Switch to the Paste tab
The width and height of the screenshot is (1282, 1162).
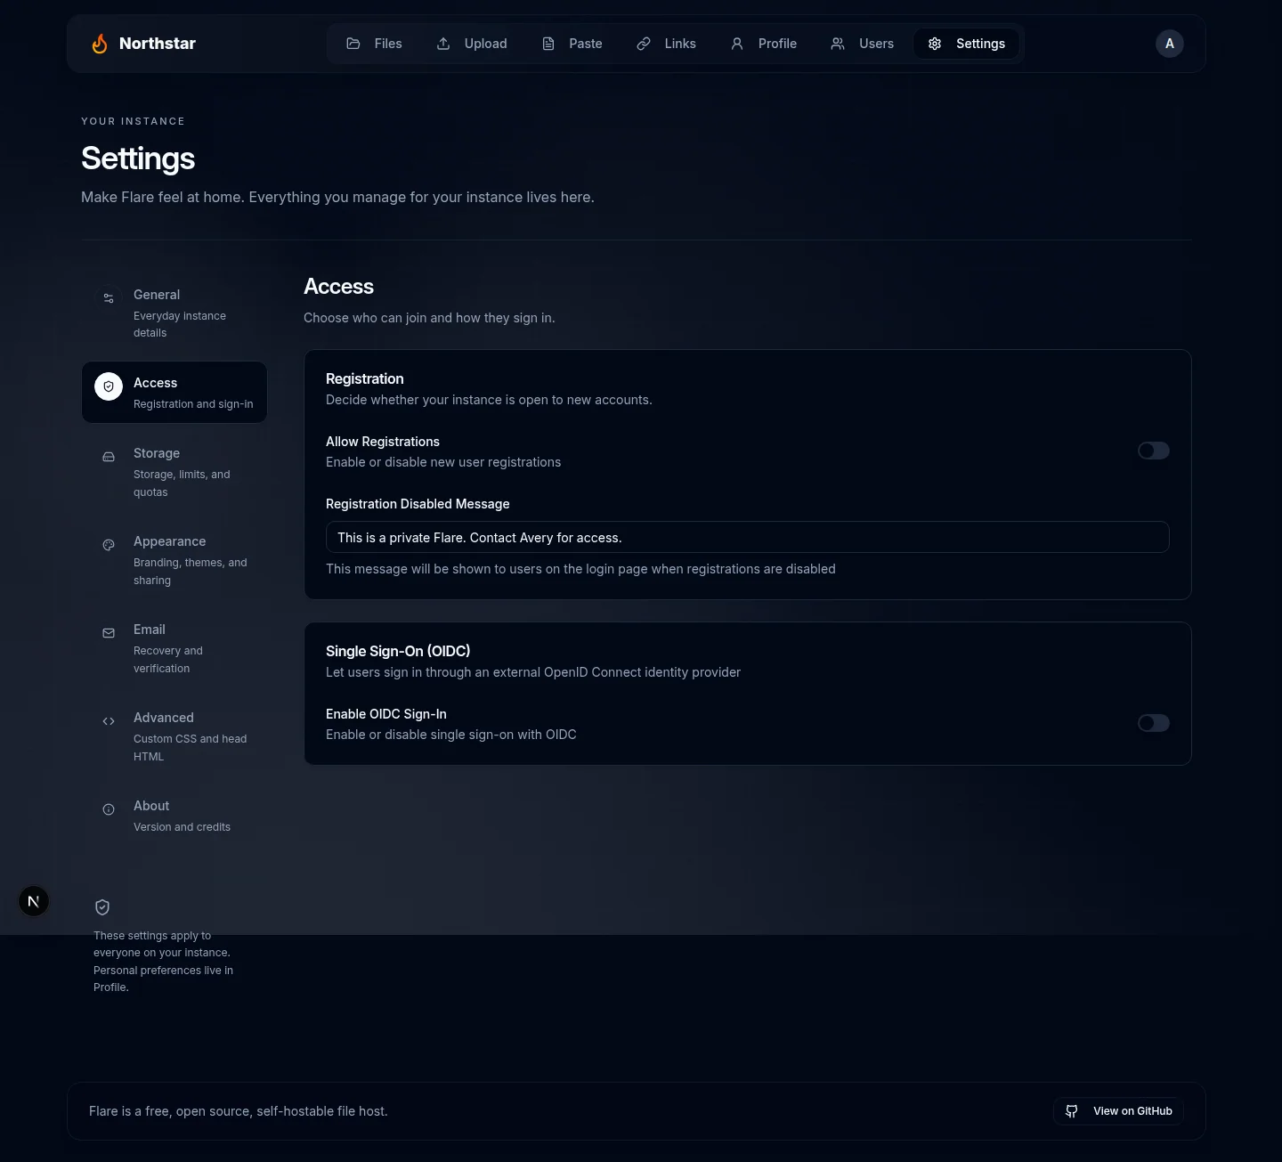click(x=572, y=44)
